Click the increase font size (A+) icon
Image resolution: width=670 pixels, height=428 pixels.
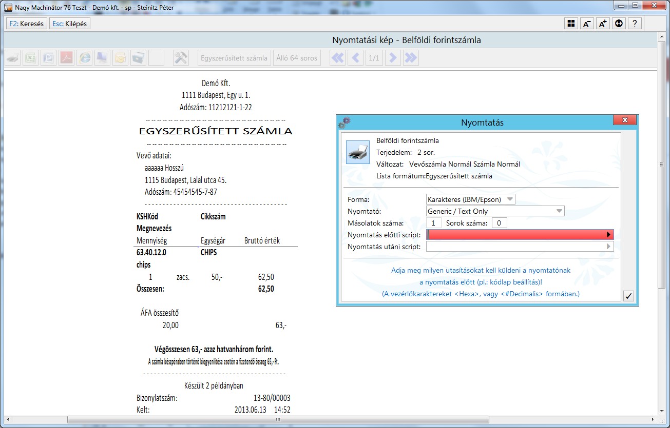coord(603,24)
